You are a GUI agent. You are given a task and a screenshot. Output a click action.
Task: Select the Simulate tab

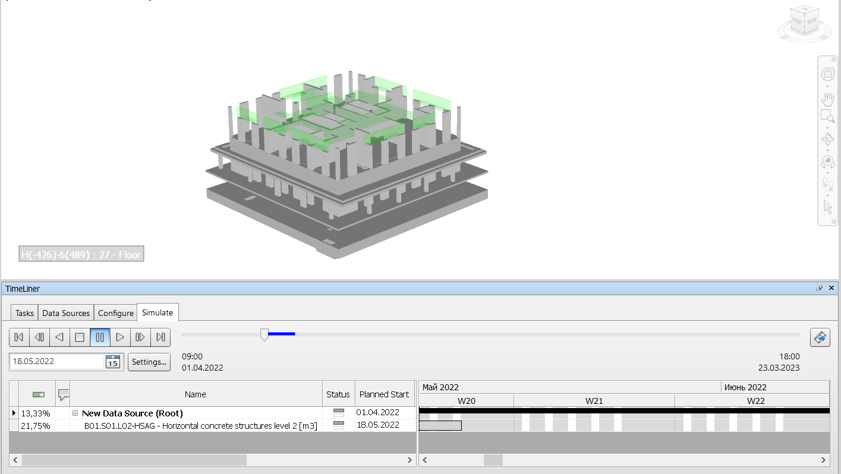click(158, 312)
